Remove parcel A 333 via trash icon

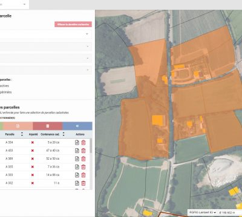pos(83,175)
